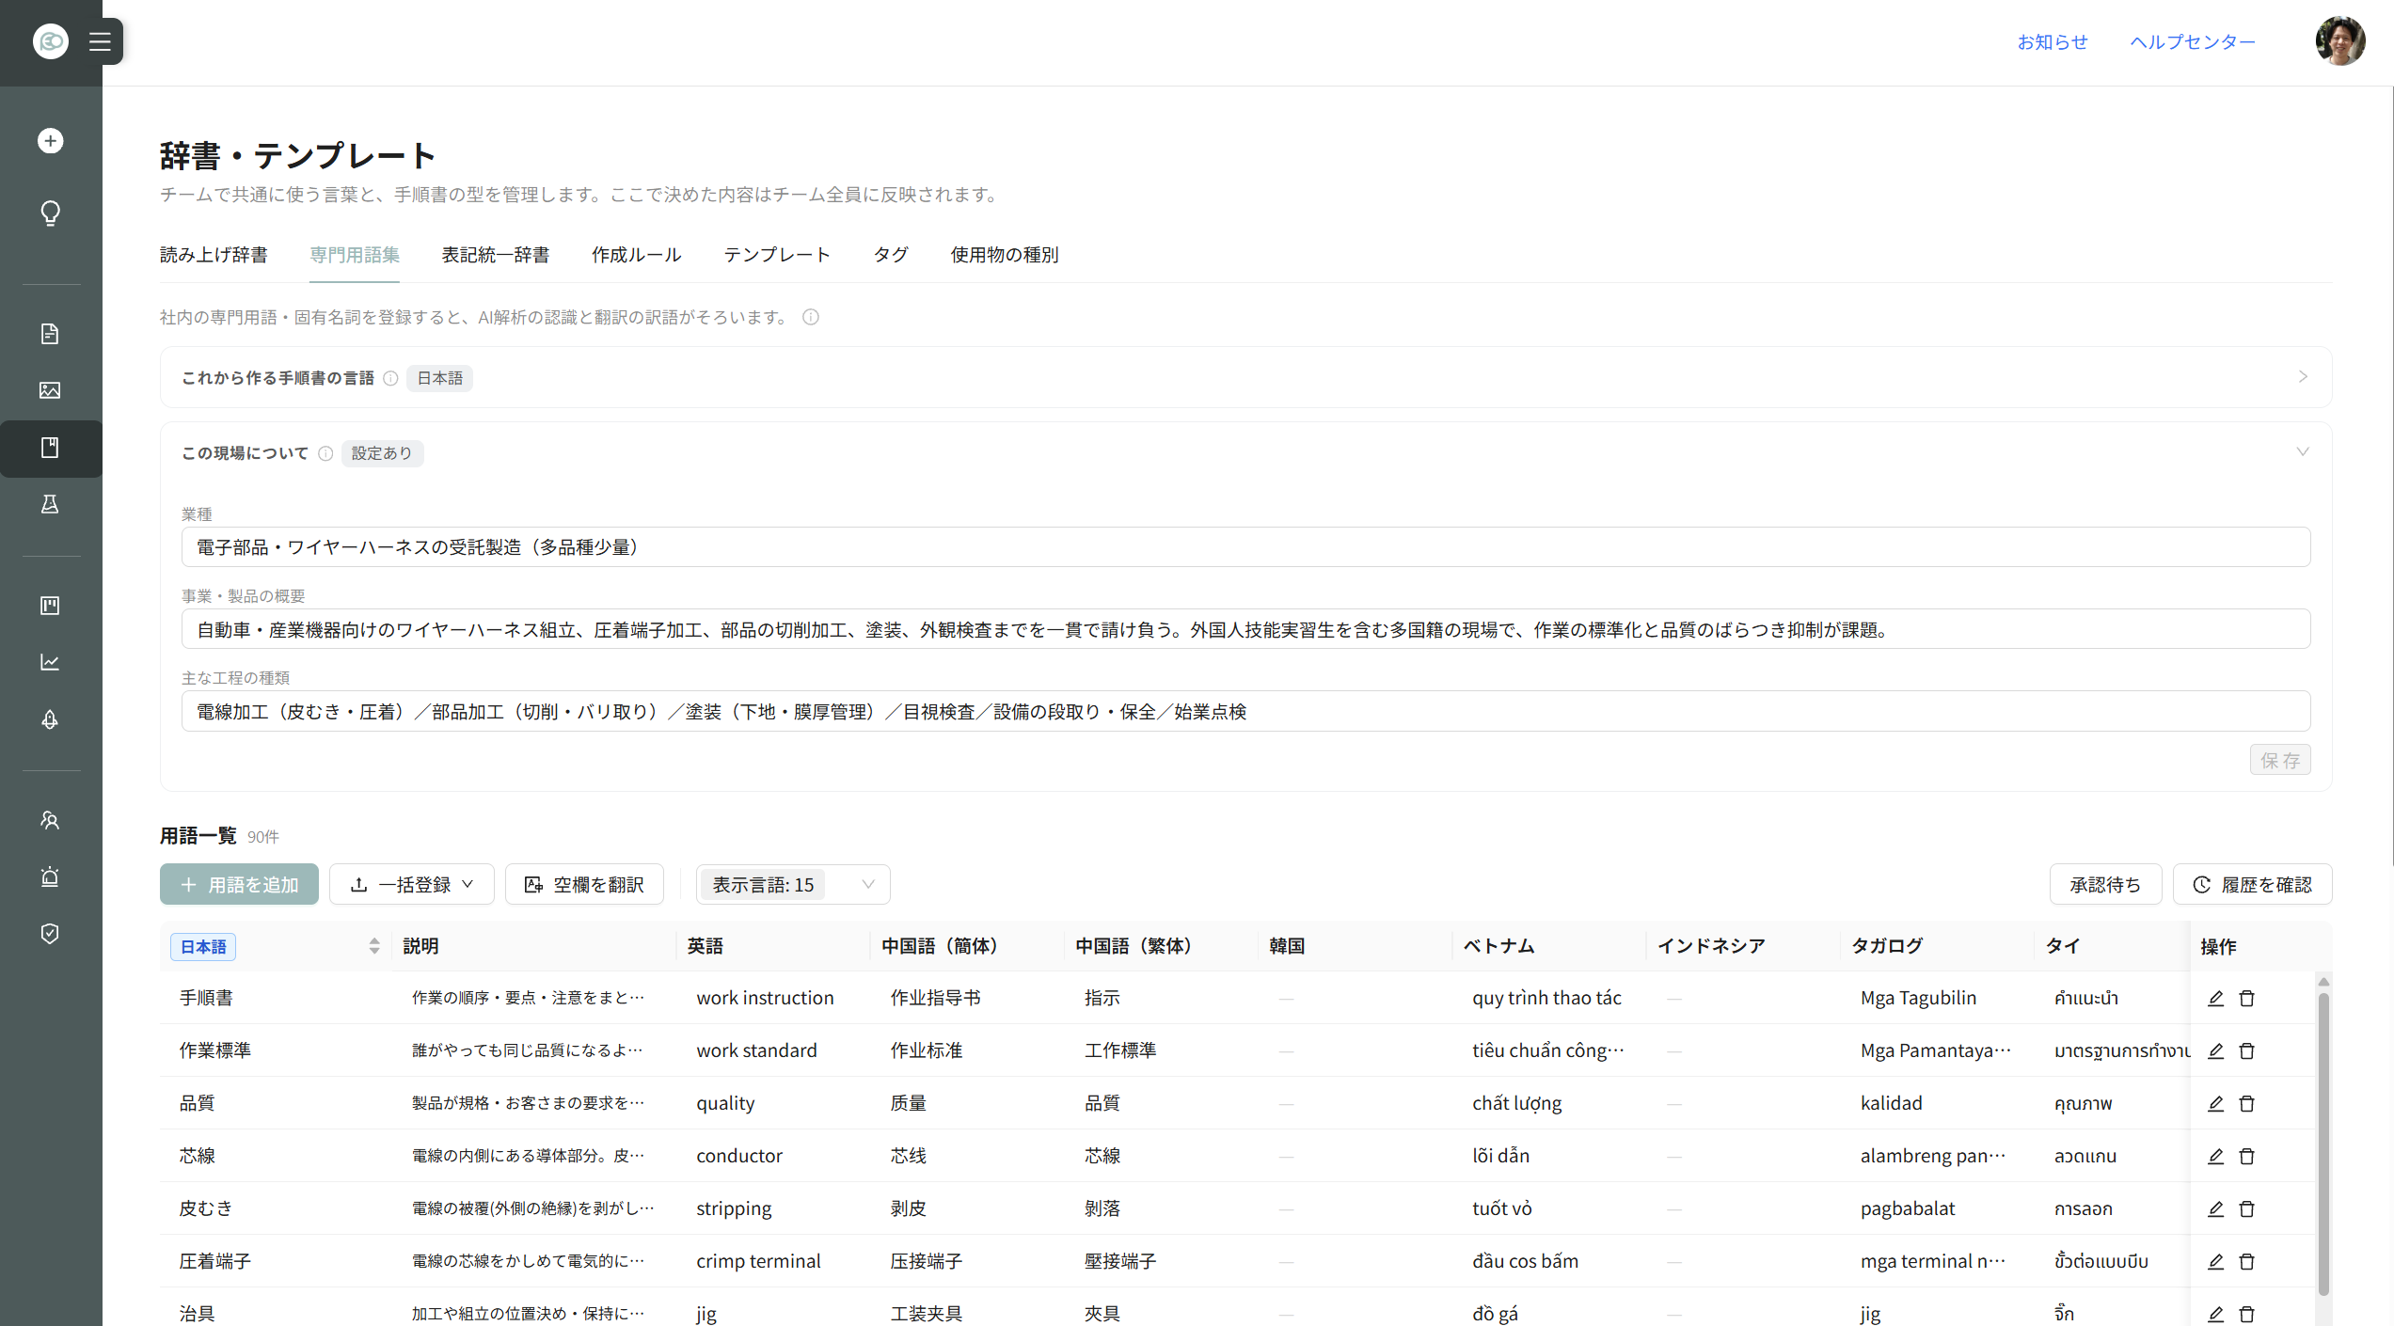The width and height of the screenshot is (2394, 1326).
Task: Switch to 読み上げ辞書 tab
Action: point(214,255)
